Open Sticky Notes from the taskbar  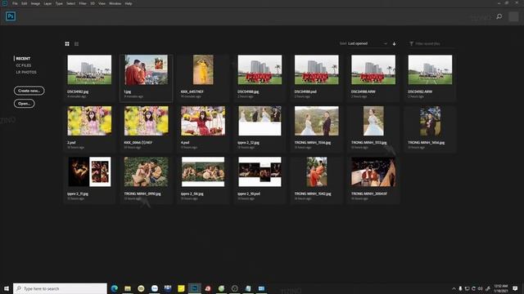click(x=181, y=288)
